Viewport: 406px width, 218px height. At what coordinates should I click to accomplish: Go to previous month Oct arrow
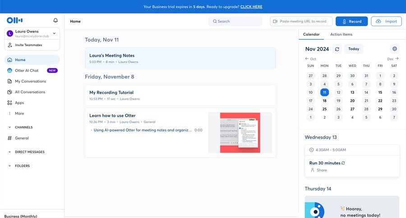(x=307, y=59)
